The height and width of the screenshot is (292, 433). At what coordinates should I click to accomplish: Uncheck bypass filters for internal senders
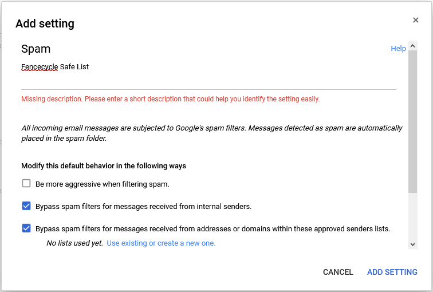(x=26, y=206)
